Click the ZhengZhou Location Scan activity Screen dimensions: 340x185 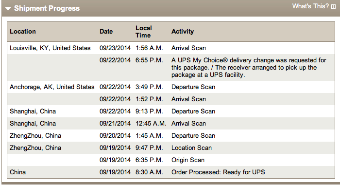pyautogui.click(x=191, y=148)
